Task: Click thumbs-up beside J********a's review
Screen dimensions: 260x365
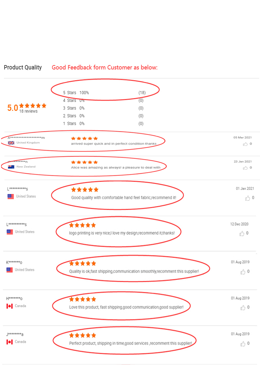Action: click(243, 344)
